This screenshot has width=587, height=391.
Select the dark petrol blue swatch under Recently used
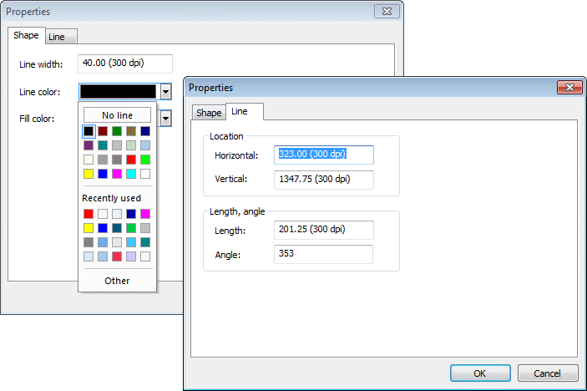tap(117, 228)
